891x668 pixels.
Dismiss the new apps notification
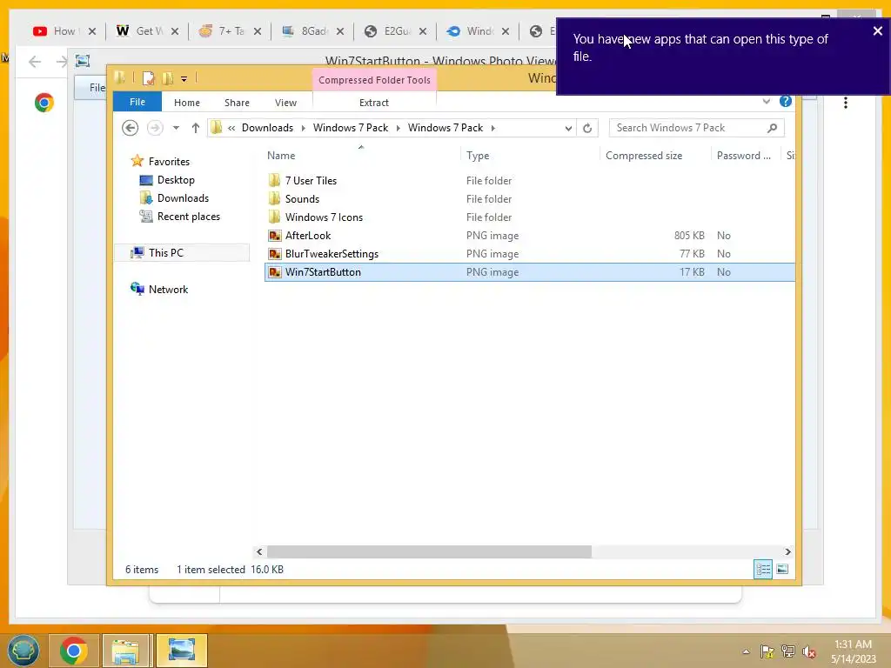coord(877,31)
